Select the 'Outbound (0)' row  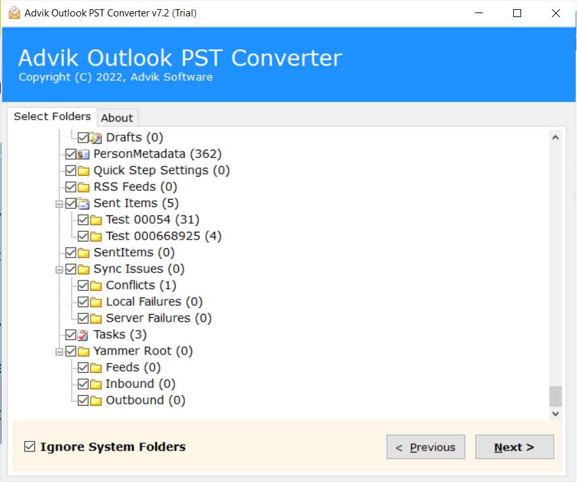click(145, 401)
